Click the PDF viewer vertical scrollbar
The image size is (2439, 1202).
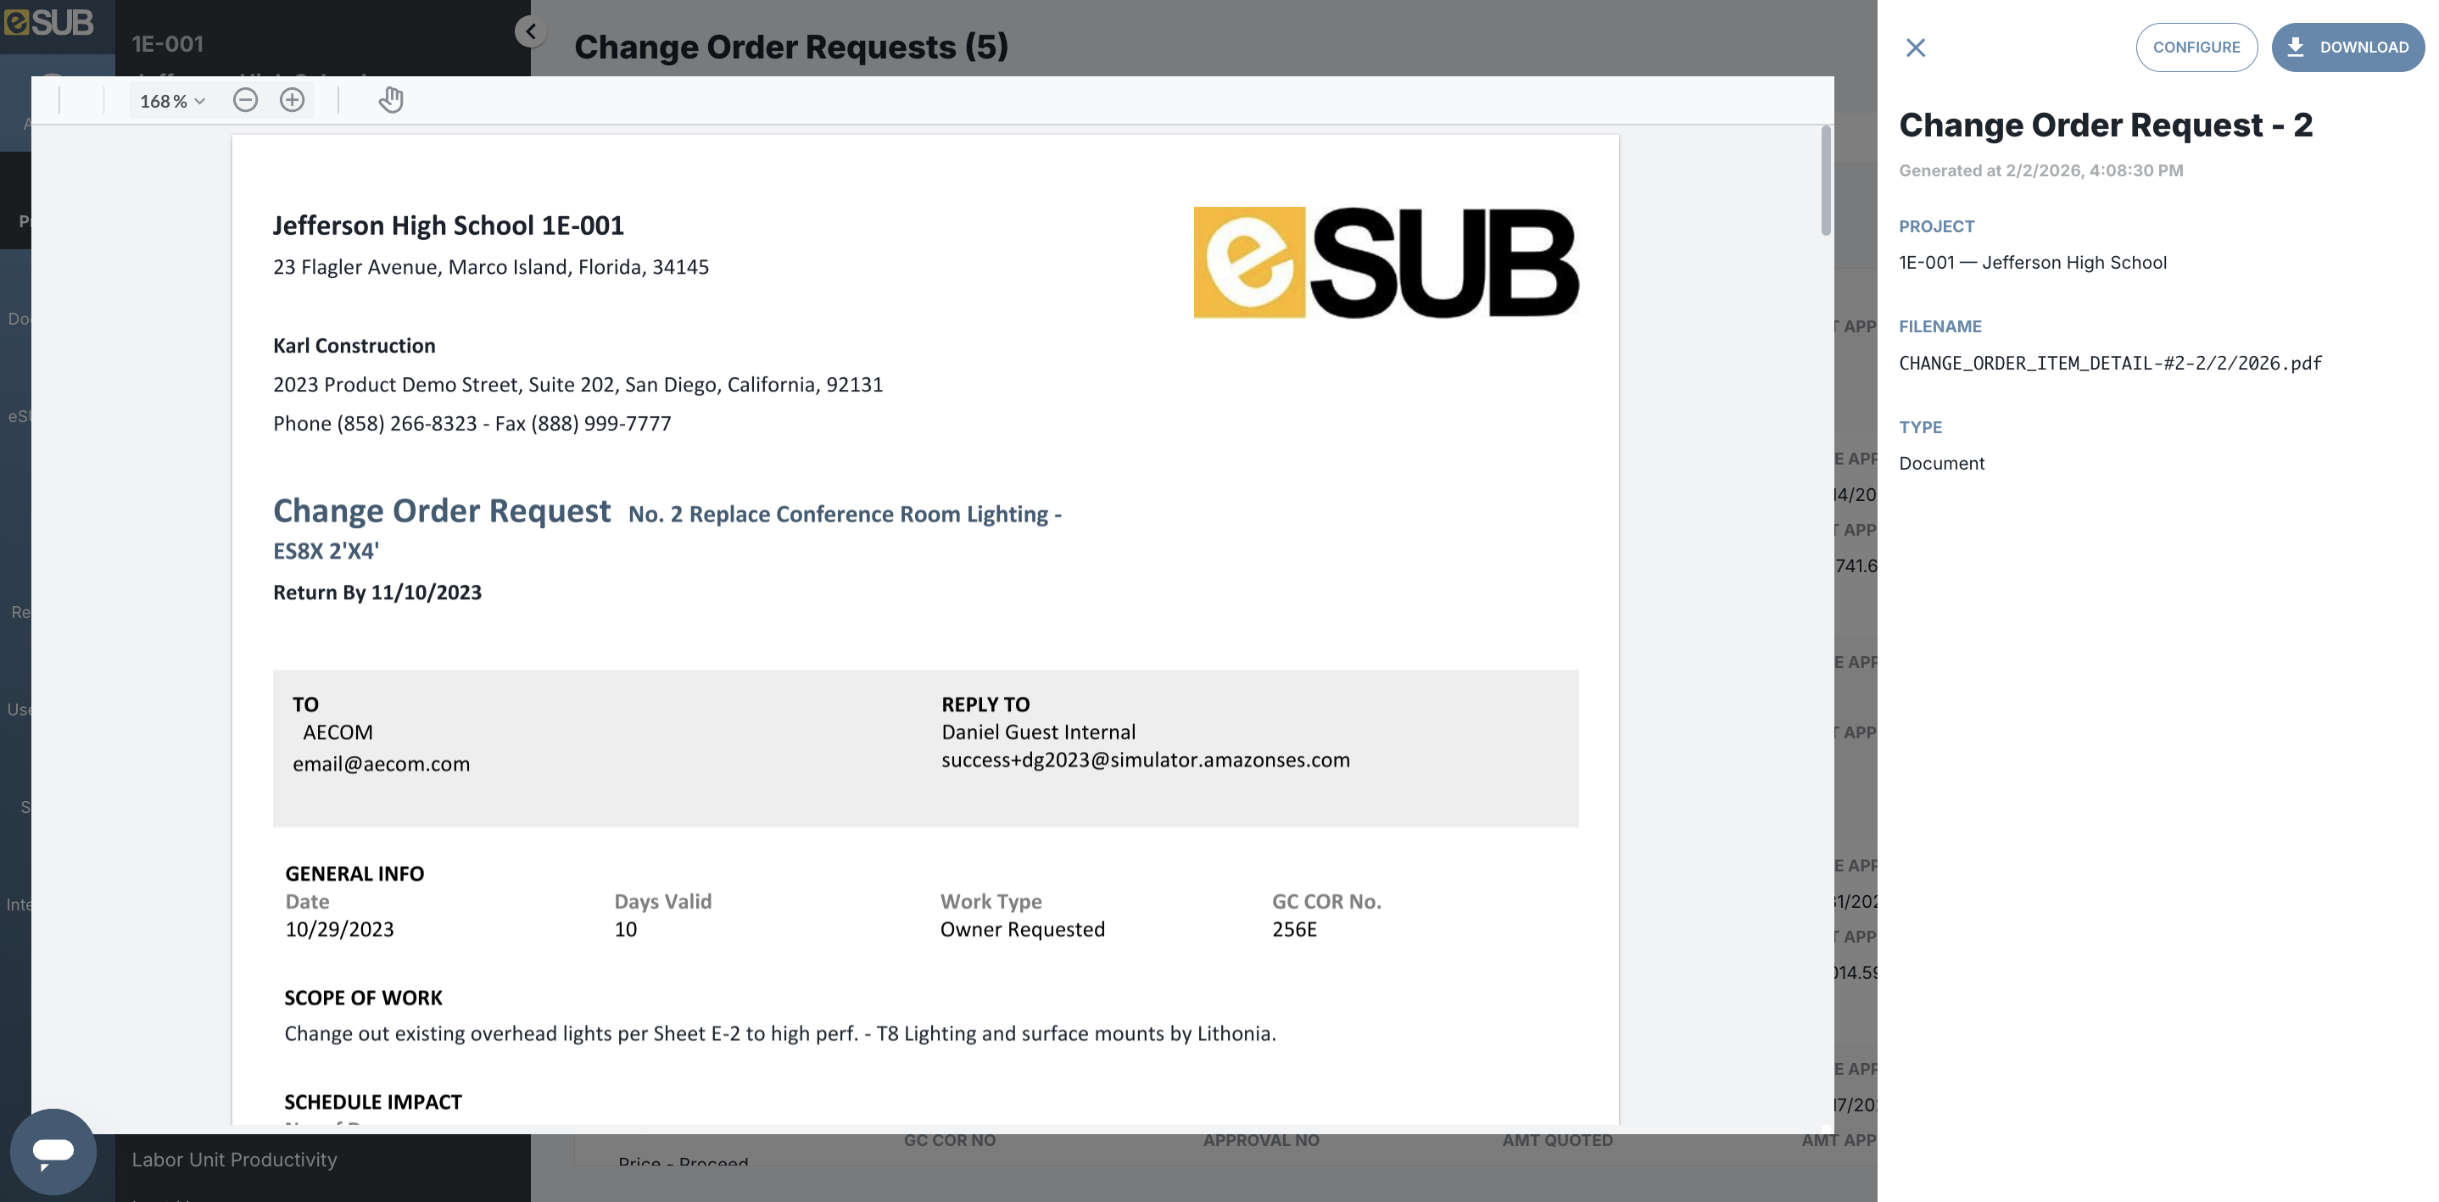[1826, 180]
